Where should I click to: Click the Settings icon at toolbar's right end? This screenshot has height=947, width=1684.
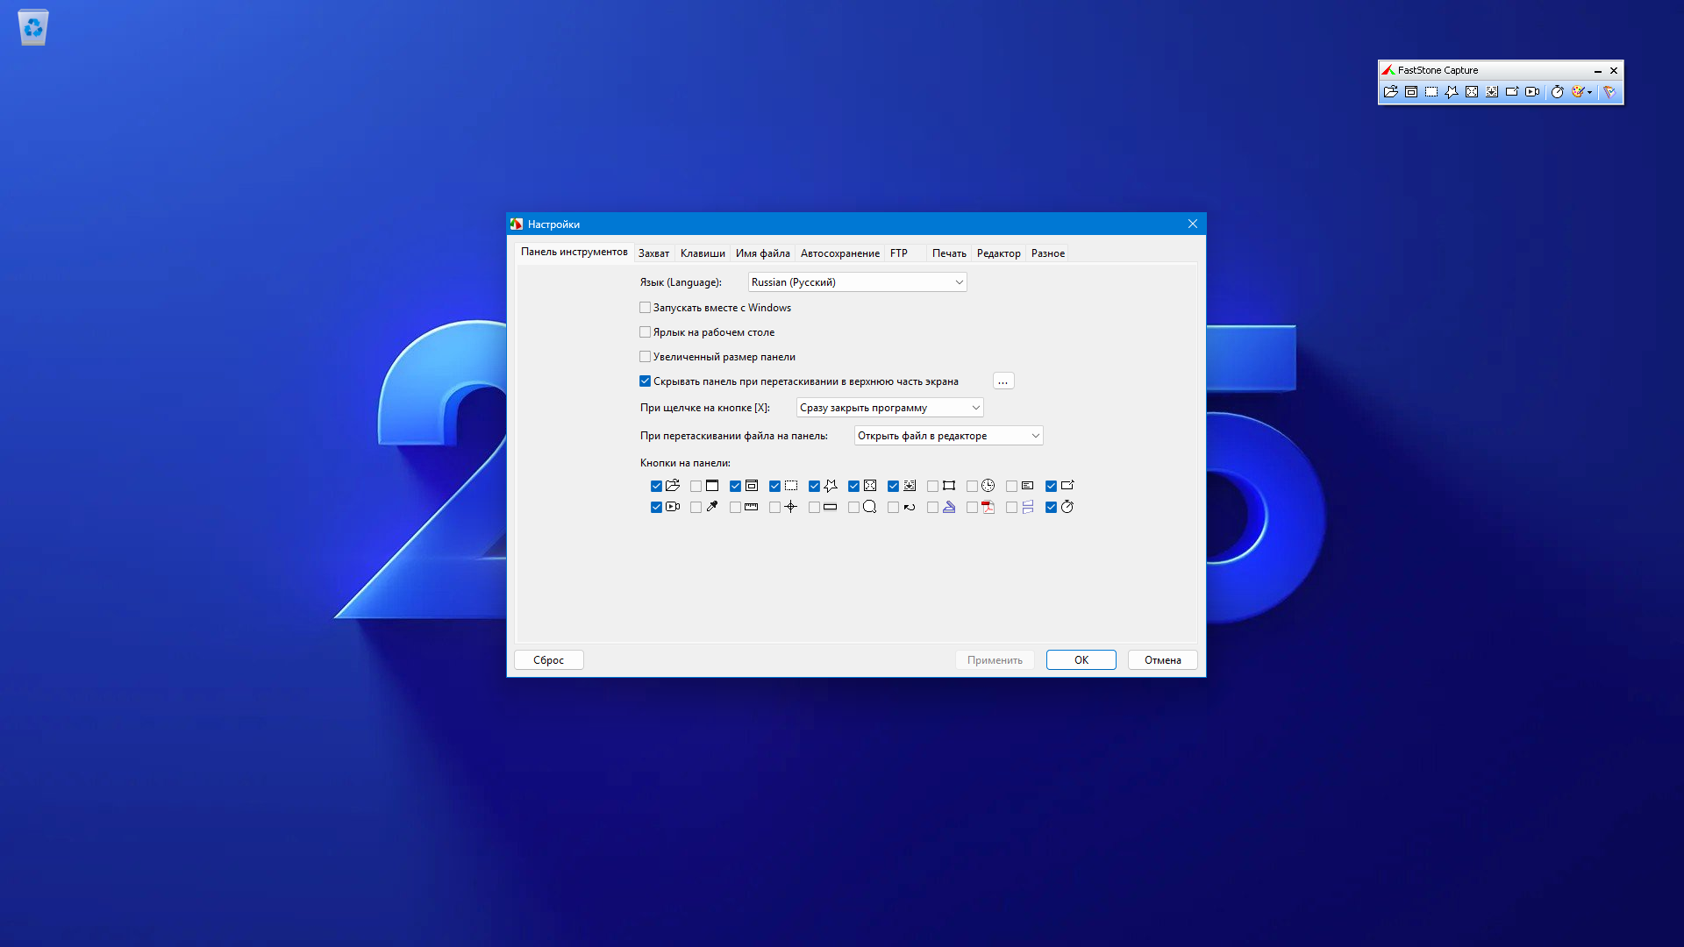pos(1609,92)
